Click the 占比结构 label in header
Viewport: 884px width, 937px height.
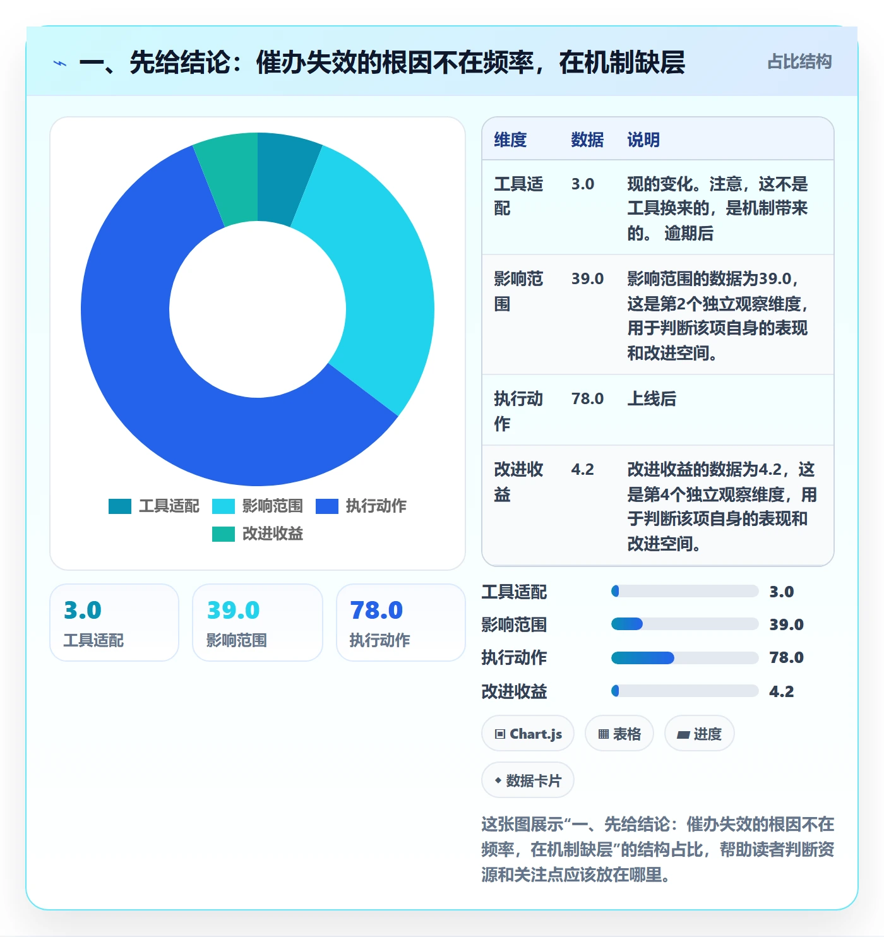(799, 62)
